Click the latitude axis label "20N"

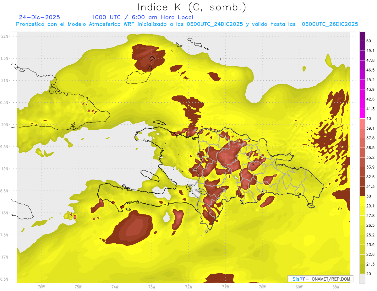(5, 125)
